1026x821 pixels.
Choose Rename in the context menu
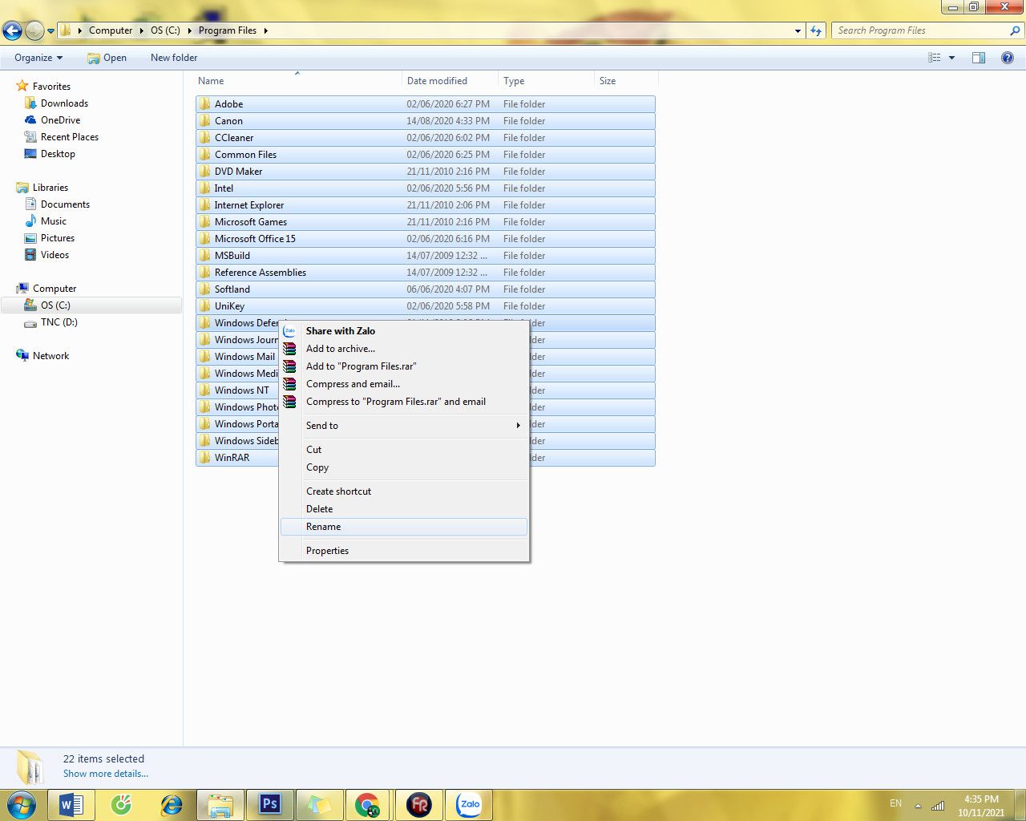point(404,527)
